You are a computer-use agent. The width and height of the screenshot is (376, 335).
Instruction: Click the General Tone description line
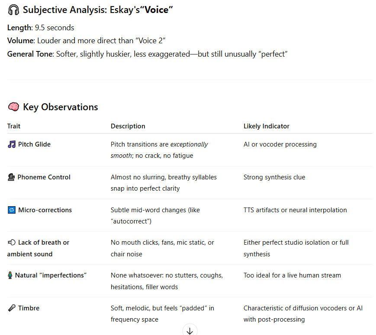[148, 54]
